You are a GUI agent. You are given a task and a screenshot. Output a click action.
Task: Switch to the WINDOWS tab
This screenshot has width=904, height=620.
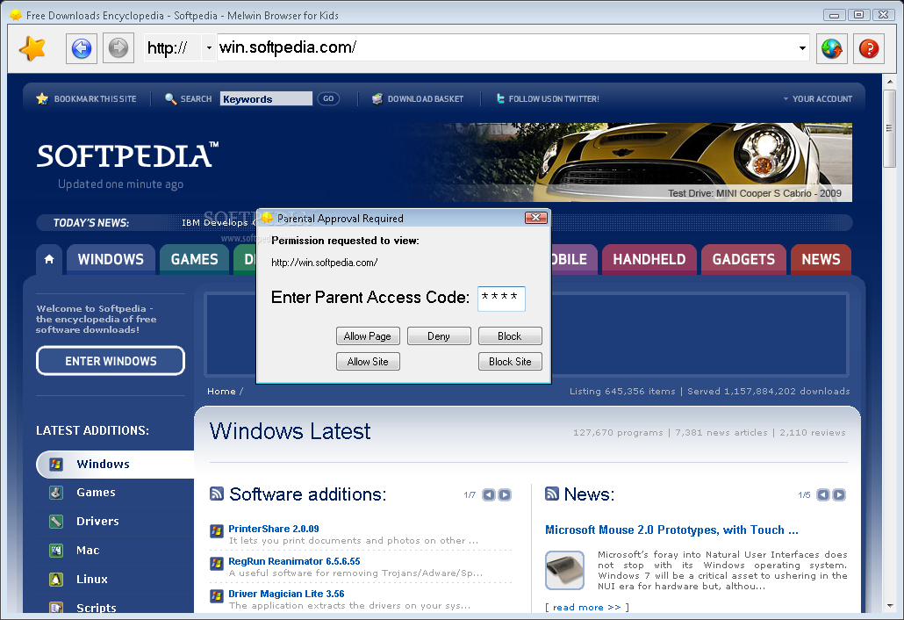[111, 260]
